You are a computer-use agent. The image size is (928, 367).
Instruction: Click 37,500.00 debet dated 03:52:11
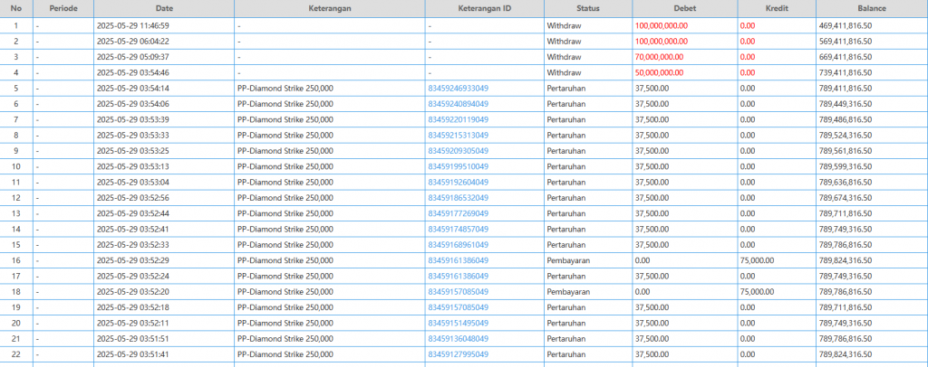[652, 324]
